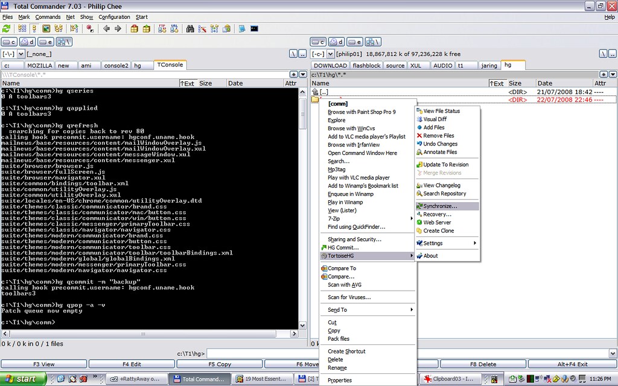Open Find Files with binoculars icon
Viewport: 618px width, 386px height.
190,28
